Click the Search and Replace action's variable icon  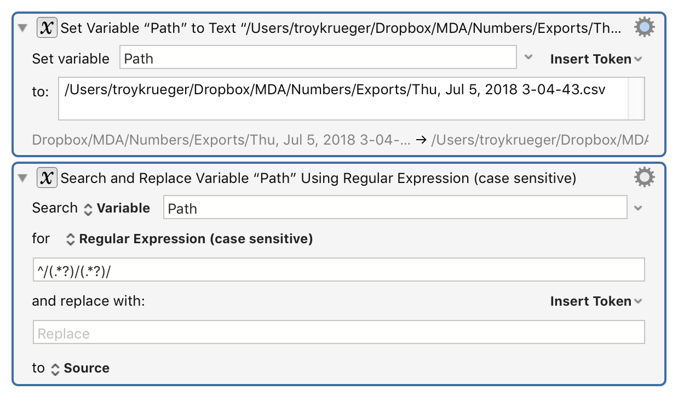coord(48,178)
